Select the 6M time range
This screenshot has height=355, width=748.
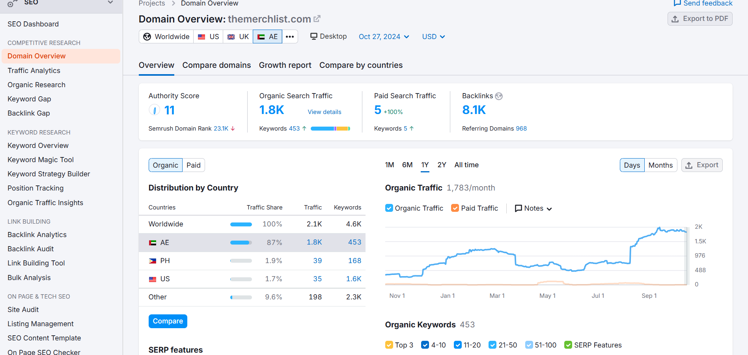pyautogui.click(x=407, y=165)
